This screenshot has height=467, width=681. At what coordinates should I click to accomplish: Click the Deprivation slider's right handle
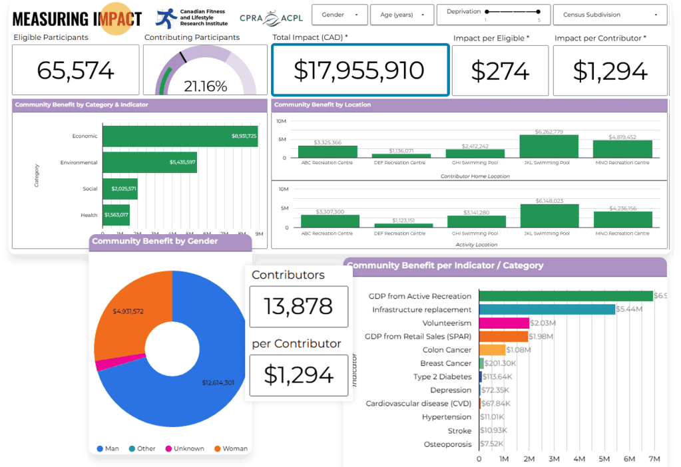click(539, 11)
